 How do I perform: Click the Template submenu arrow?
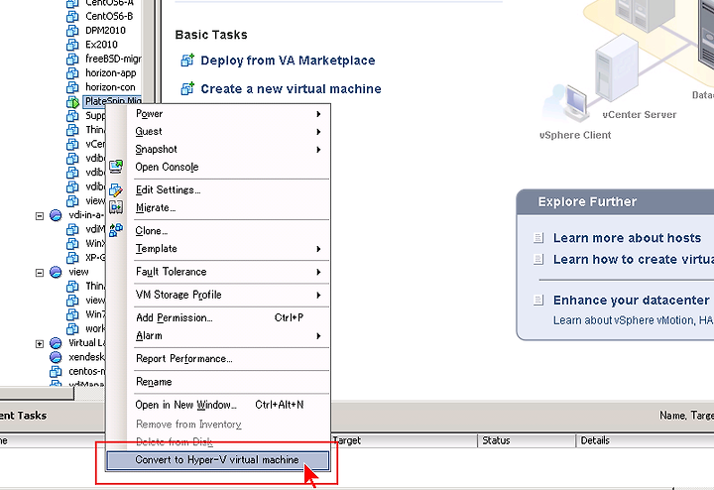click(x=318, y=249)
